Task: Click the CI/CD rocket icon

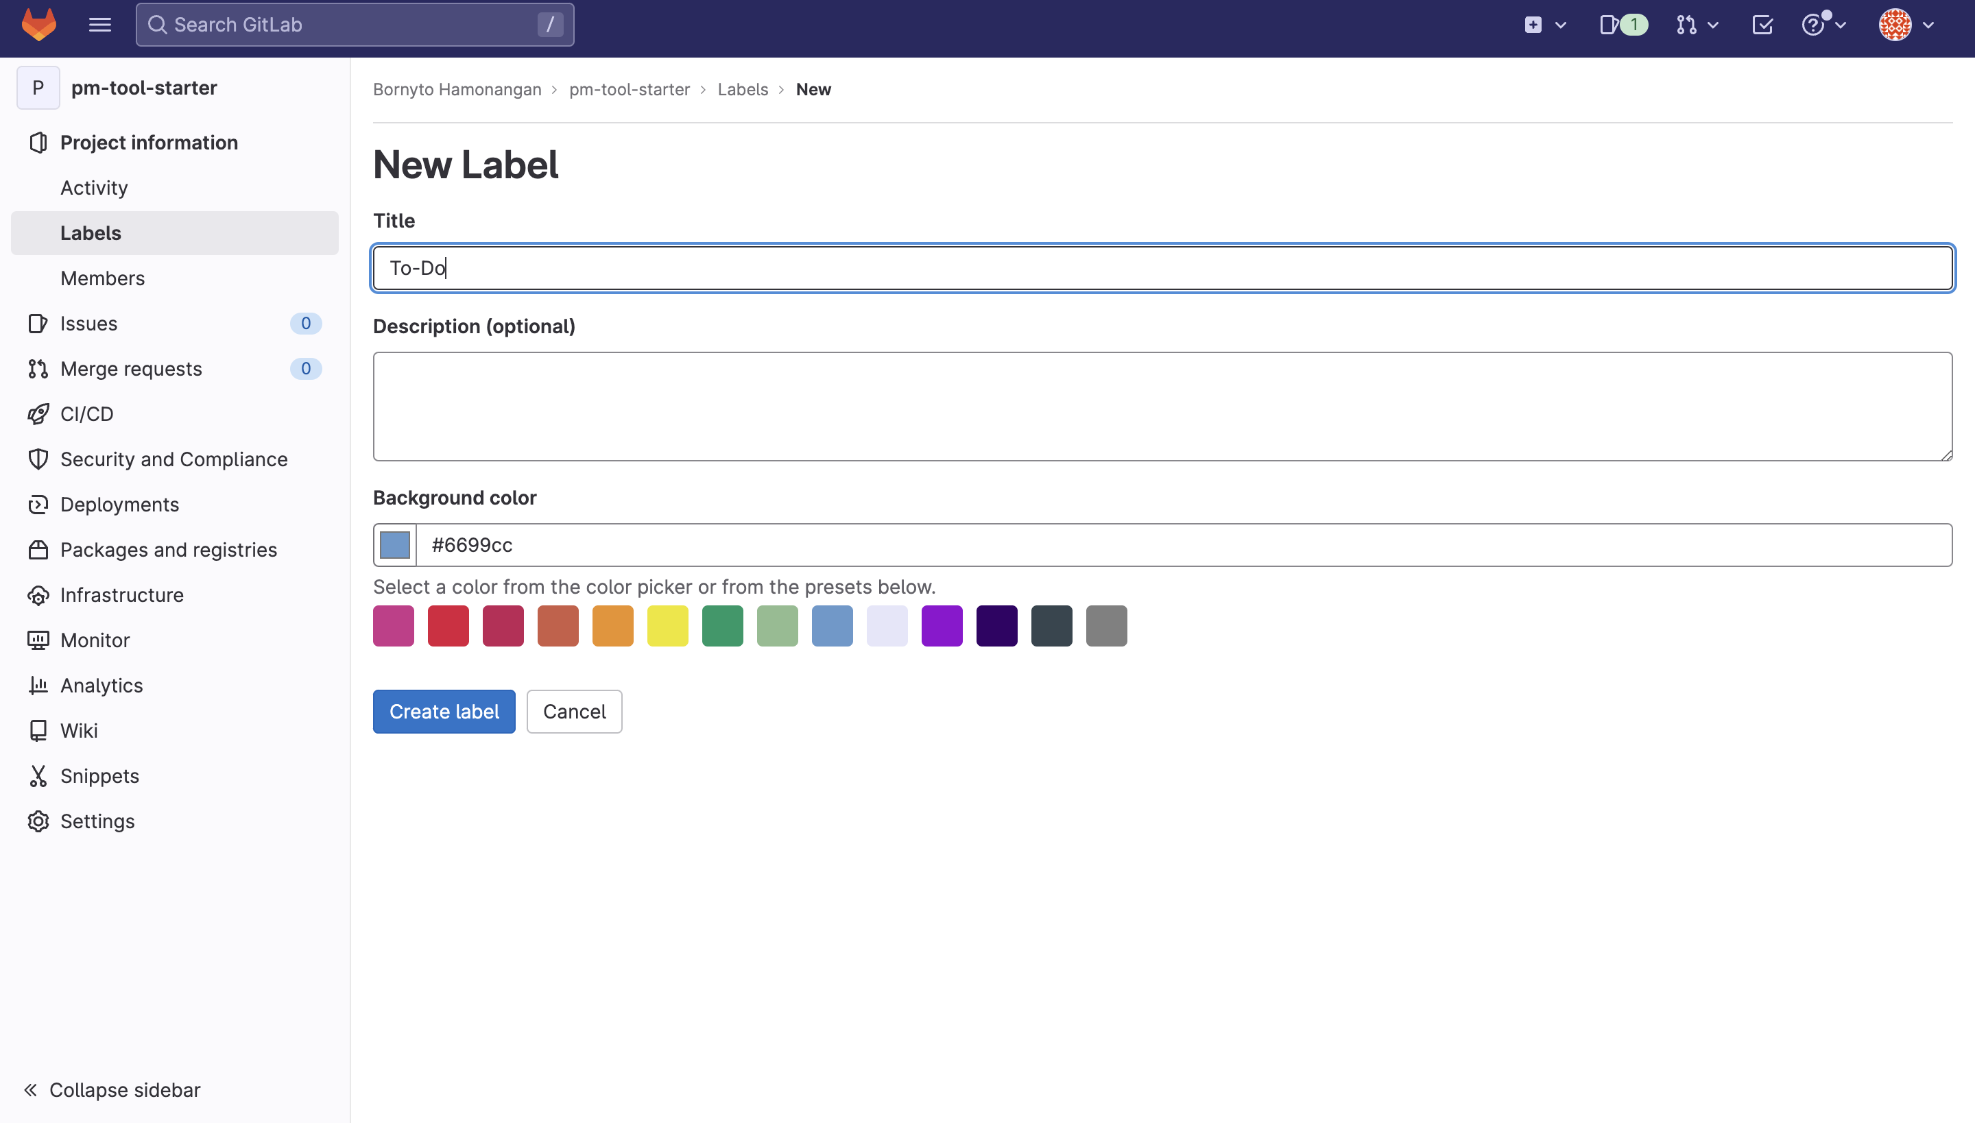Action: [38, 414]
